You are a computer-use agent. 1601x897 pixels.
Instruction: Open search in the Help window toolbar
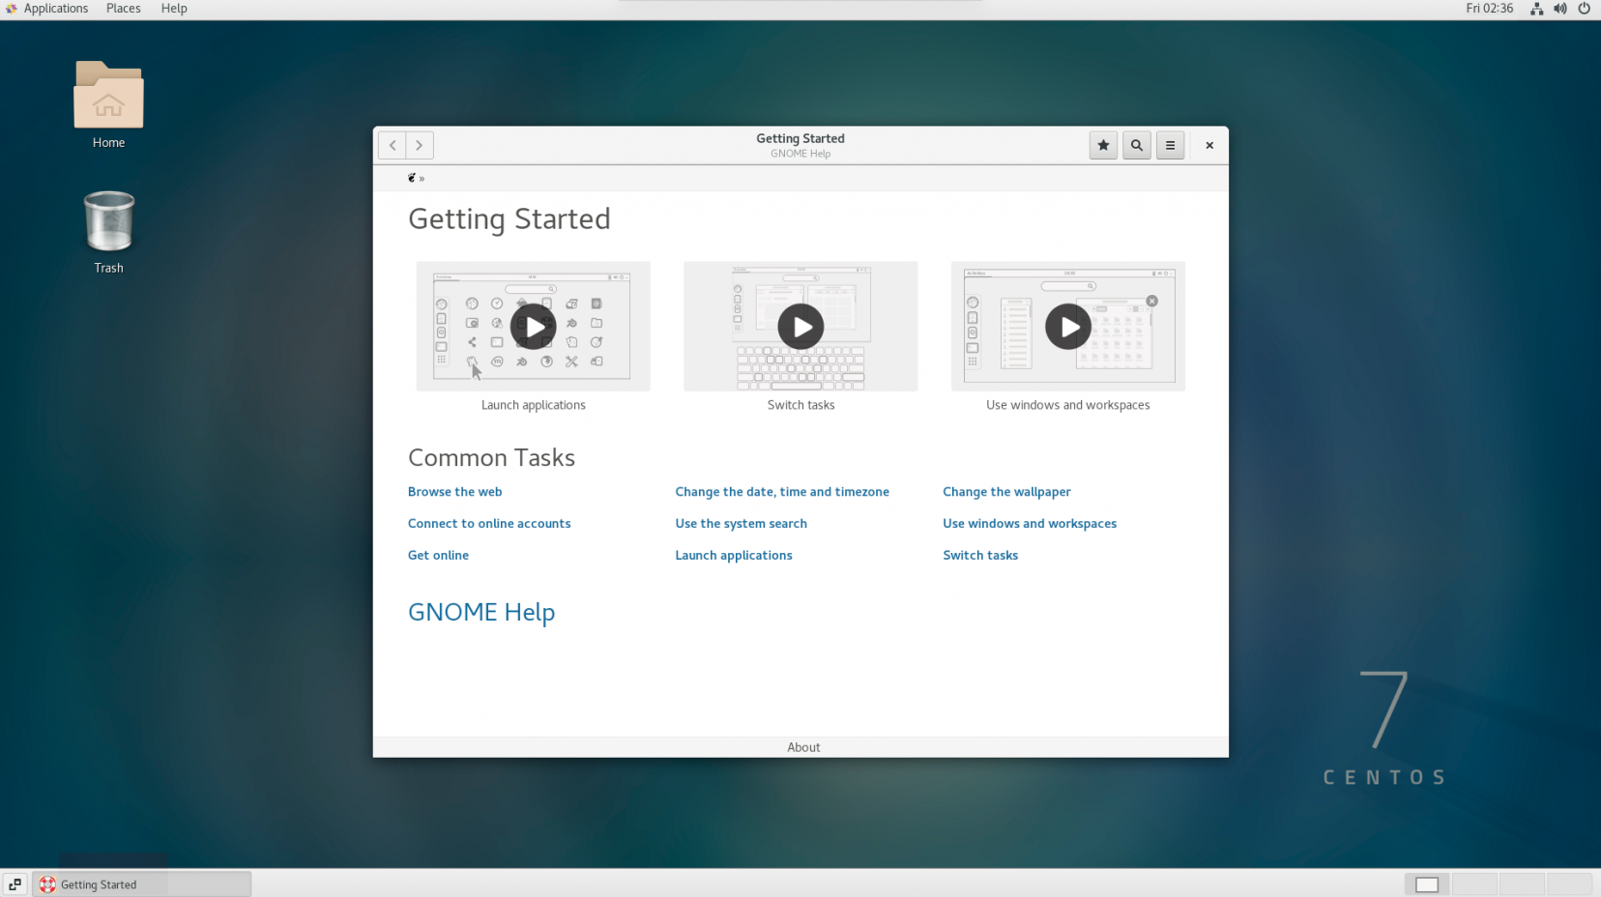1136,145
